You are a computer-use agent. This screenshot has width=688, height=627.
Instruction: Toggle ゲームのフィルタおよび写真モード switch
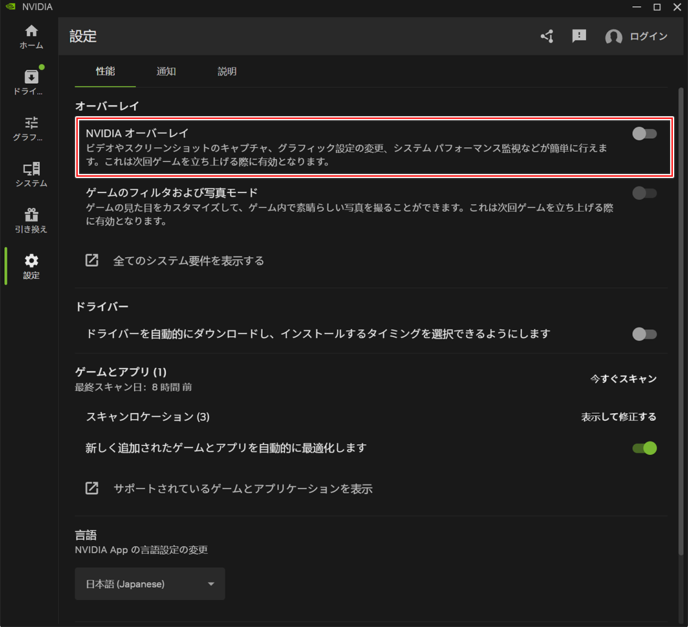pos(644,193)
